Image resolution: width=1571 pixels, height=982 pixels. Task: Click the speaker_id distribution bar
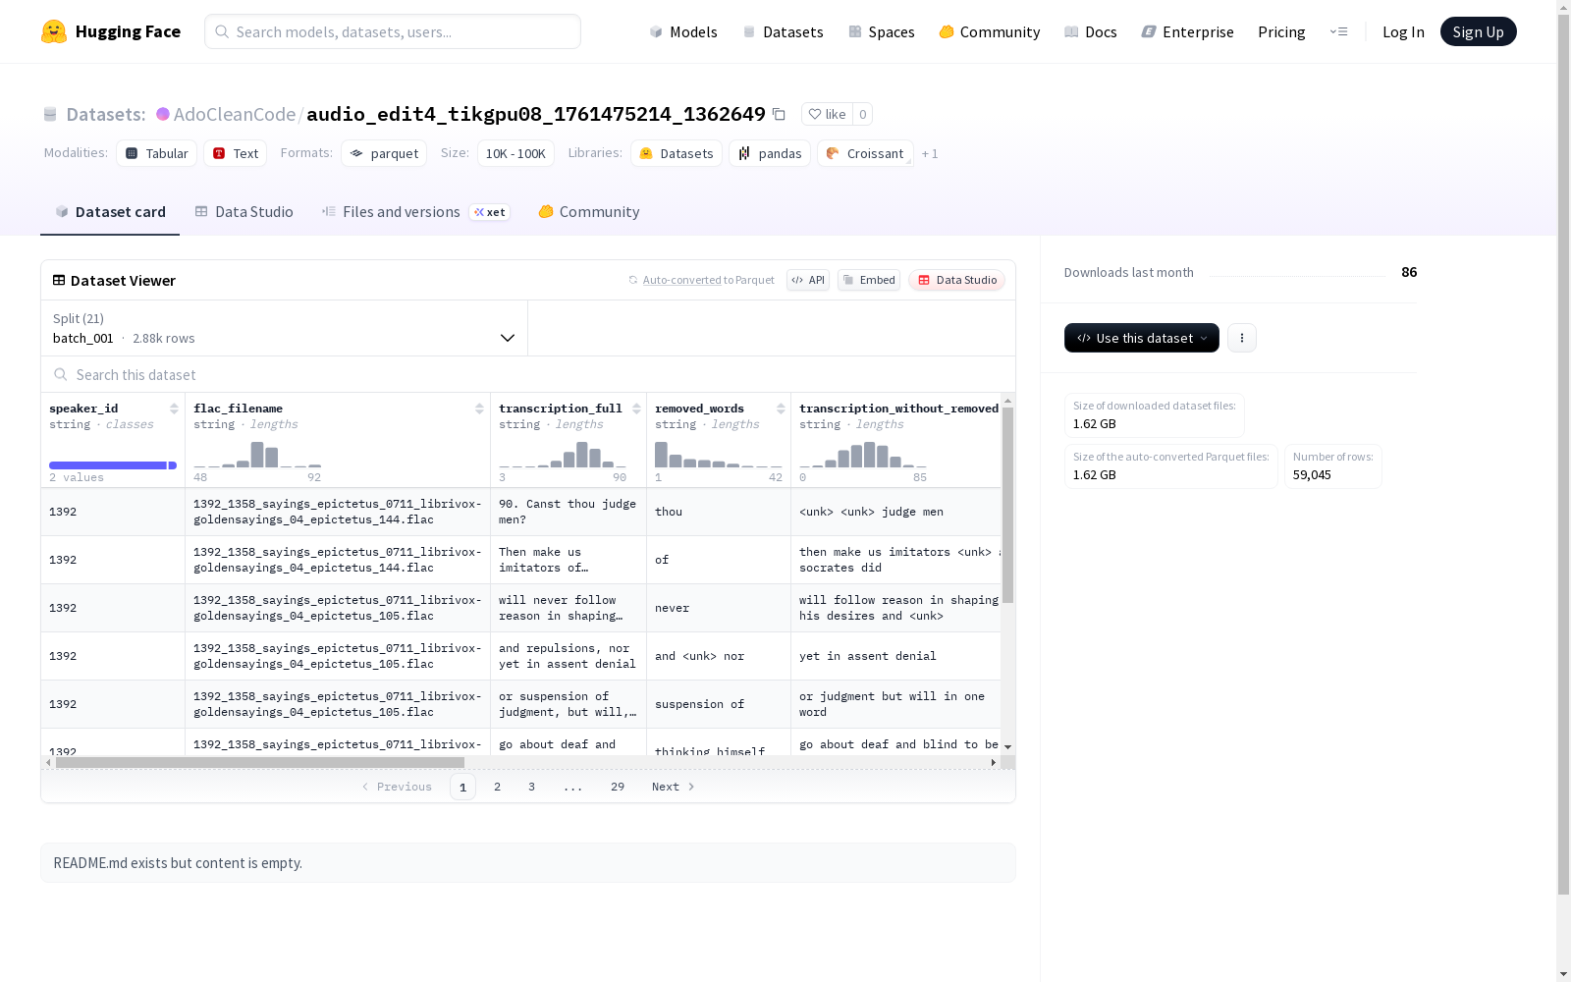pos(113,465)
